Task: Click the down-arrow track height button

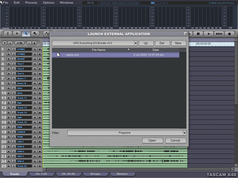Action: [x=5, y=43]
